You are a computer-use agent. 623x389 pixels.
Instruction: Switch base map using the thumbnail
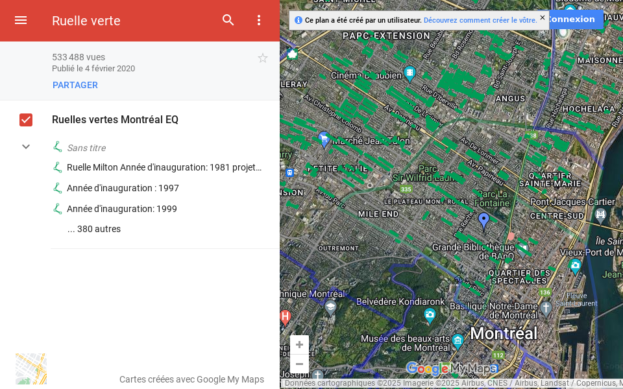tap(31, 369)
